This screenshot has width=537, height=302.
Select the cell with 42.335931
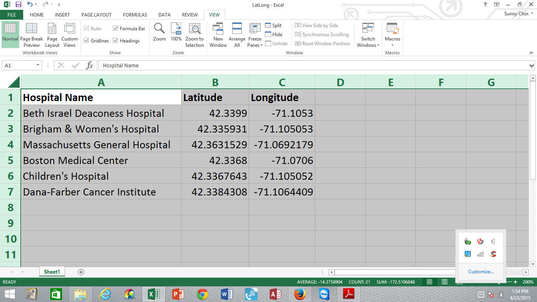click(x=215, y=129)
